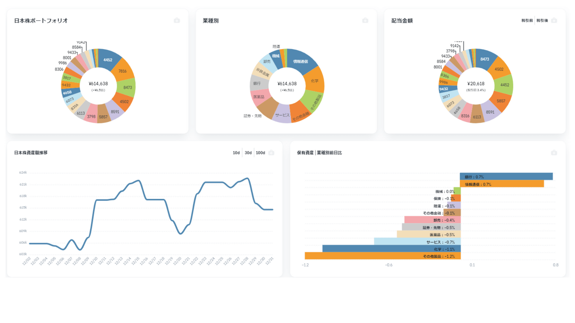Select 8591 slice in 配当金額 donut
Image resolution: width=575 pixels, height=323 pixels.
pyautogui.click(x=491, y=112)
